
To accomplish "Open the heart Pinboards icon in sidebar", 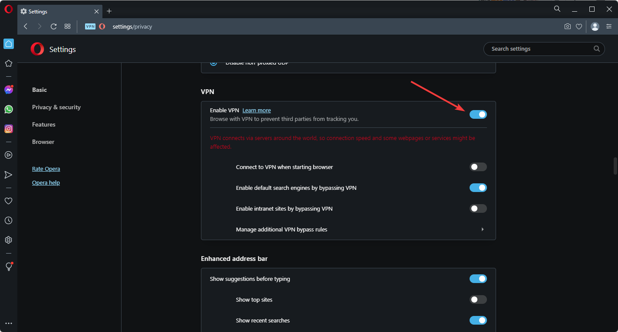I will (x=8, y=201).
